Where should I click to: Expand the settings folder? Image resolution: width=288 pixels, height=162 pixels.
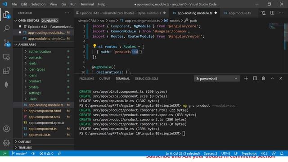coord(35,93)
